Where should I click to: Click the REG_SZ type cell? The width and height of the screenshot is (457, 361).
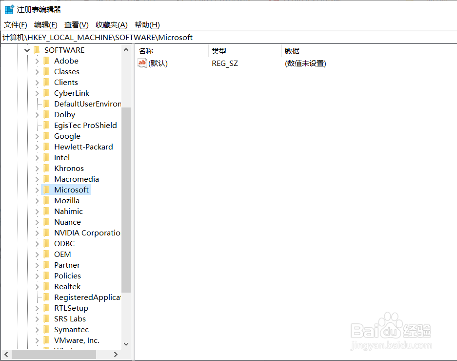coord(225,64)
